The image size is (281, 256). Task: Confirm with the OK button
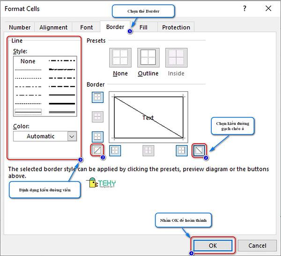pos(213,245)
